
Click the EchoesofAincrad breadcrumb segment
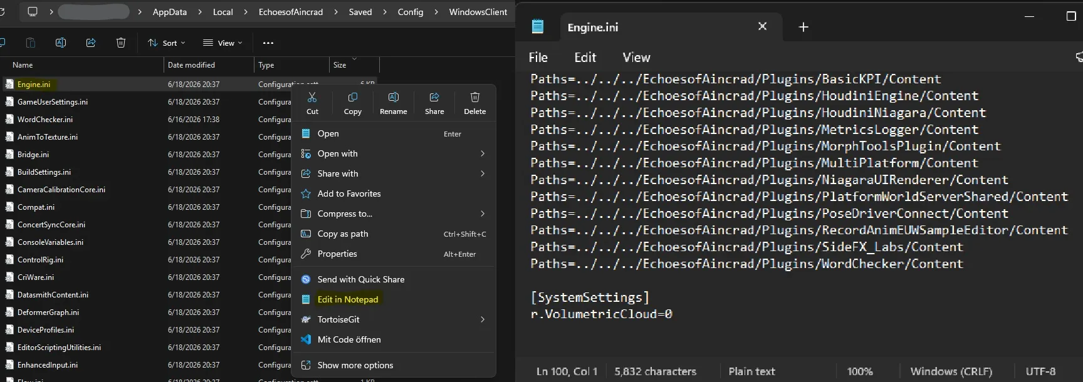[291, 12]
